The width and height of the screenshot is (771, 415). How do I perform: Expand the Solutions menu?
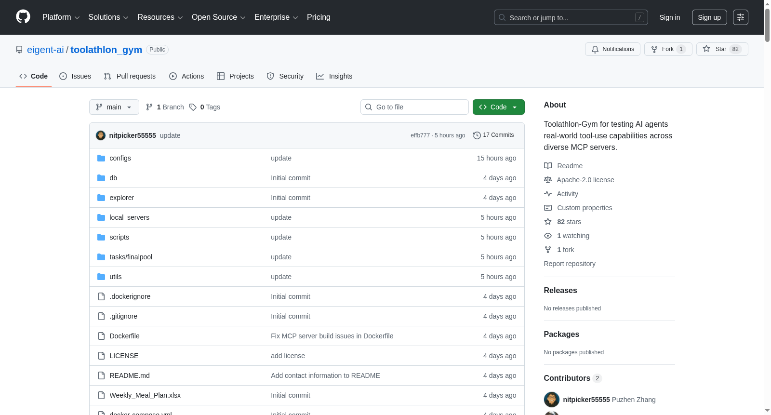tap(108, 17)
